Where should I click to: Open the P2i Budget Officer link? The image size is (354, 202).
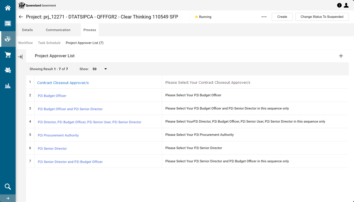52,96
